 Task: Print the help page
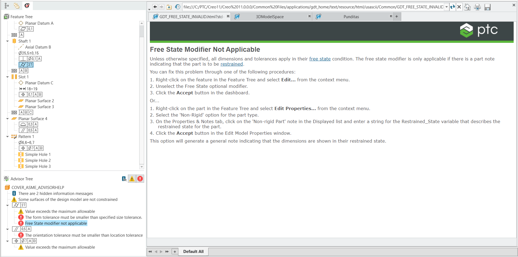(x=477, y=7)
